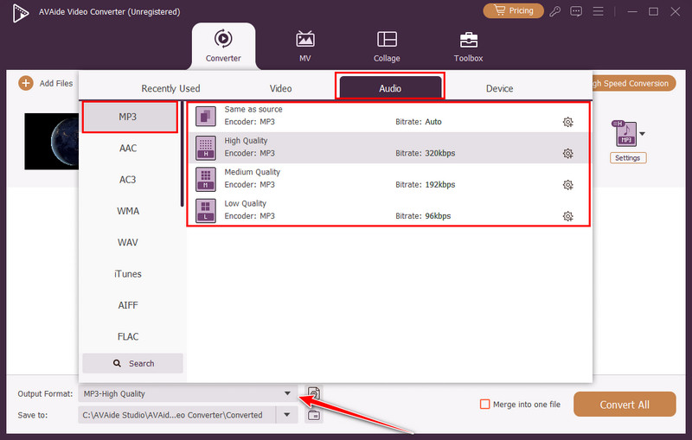Open the MP3 file format dropdown arrow
Screen dimensions: 692x440
[642, 134]
